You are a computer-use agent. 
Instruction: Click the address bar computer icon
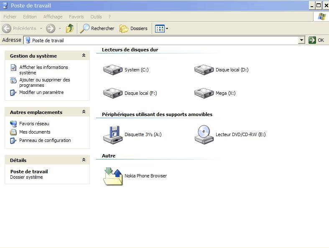[28, 40]
